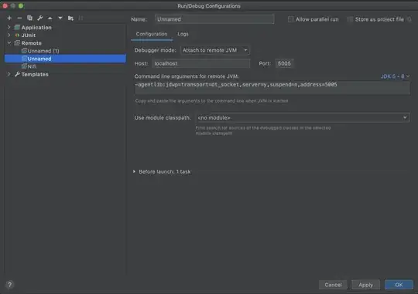Image resolution: width=418 pixels, height=294 pixels.
Task: Sort configurations alphabetically
Action: pyautogui.click(x=81, y=18)
